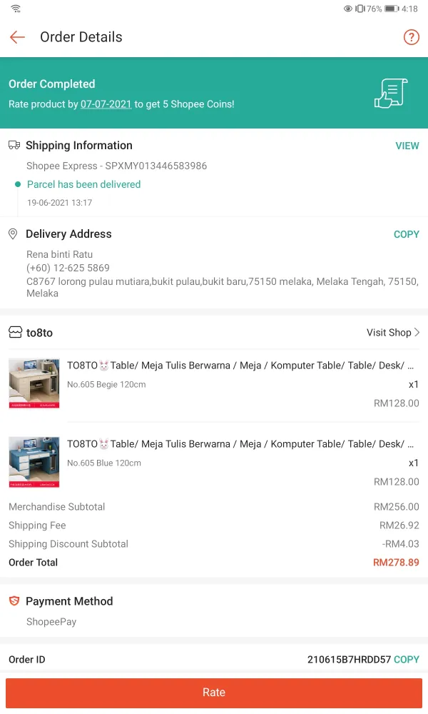Open the help question mark icon

pyautogui.click(x=412, y=37)
